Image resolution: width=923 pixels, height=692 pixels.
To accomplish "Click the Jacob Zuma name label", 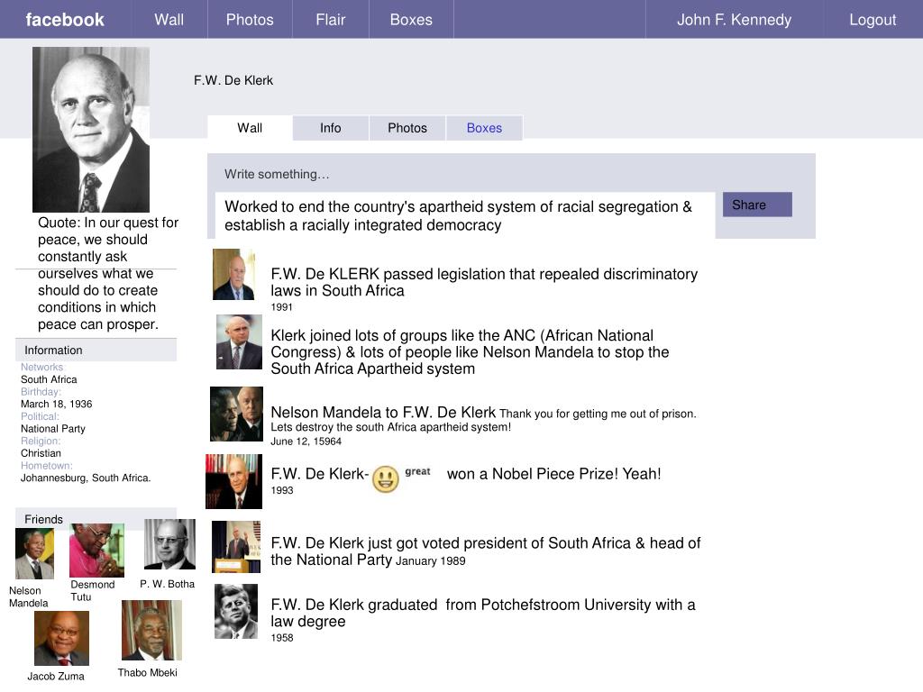I will tap(56, 676).
